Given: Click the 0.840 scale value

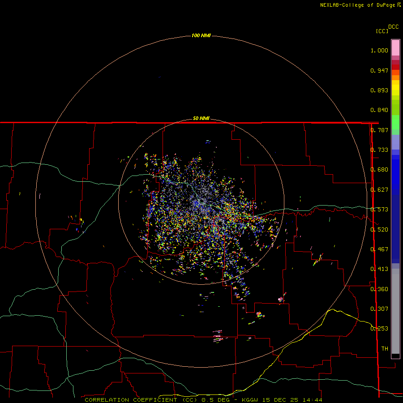Looking at the screenshot, I should [379, 110].
